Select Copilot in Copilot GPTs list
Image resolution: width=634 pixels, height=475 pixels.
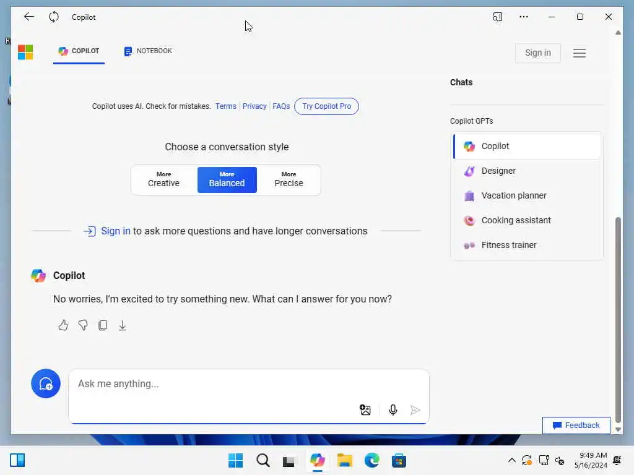(527, 146)
